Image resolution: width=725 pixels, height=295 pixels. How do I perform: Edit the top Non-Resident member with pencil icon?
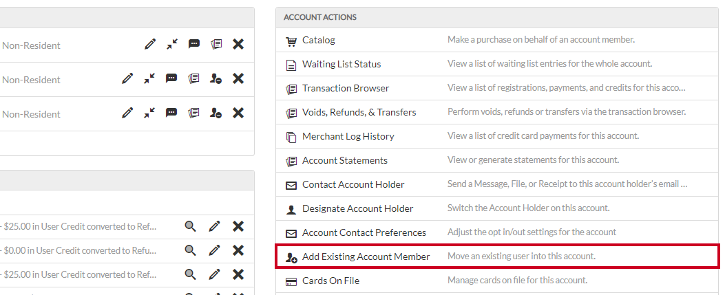(150, 44)
